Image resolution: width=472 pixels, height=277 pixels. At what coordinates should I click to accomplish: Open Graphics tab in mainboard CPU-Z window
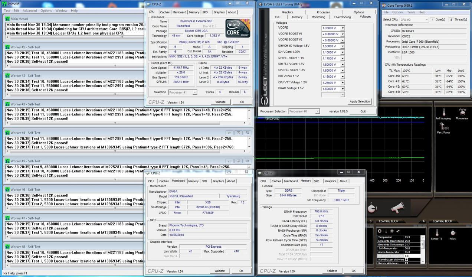coord(218,181)
